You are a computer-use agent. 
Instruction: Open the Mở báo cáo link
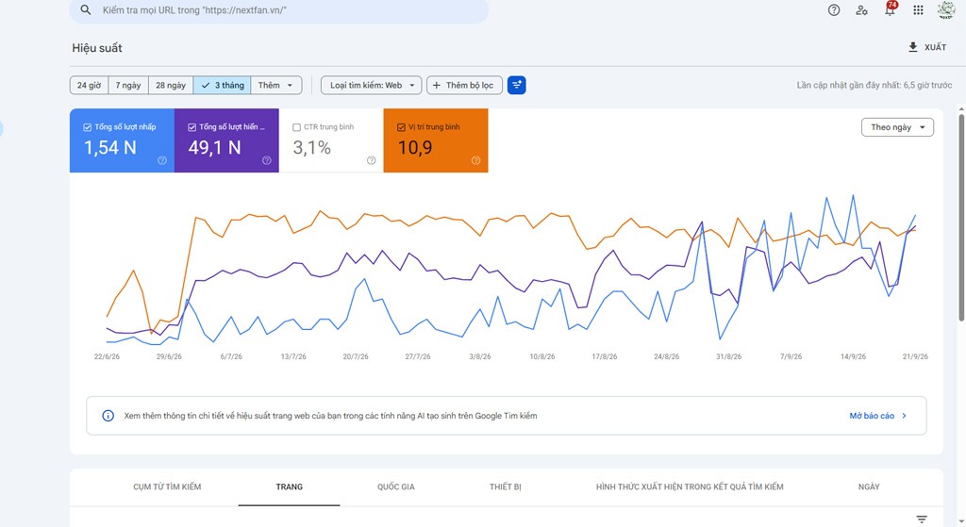(878, 416)
